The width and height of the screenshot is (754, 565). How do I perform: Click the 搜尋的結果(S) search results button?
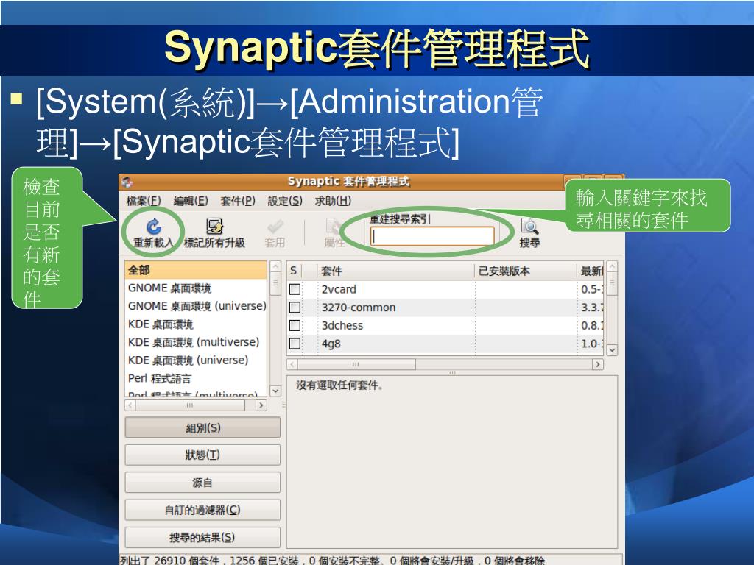pyautogui.click(x=202, y=537)
